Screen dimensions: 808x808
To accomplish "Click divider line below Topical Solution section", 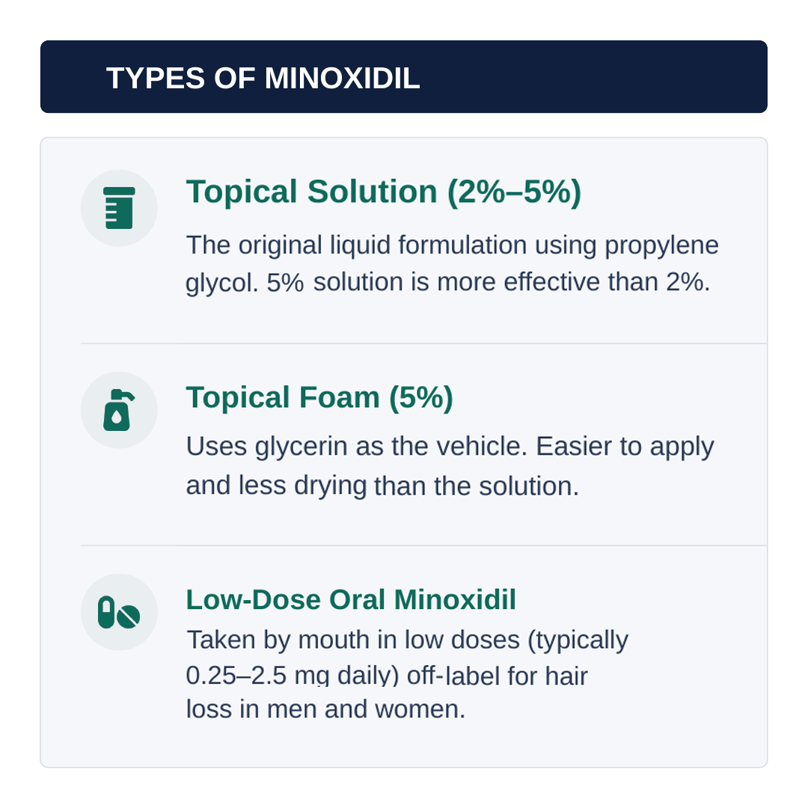I will tap(423, 343).
